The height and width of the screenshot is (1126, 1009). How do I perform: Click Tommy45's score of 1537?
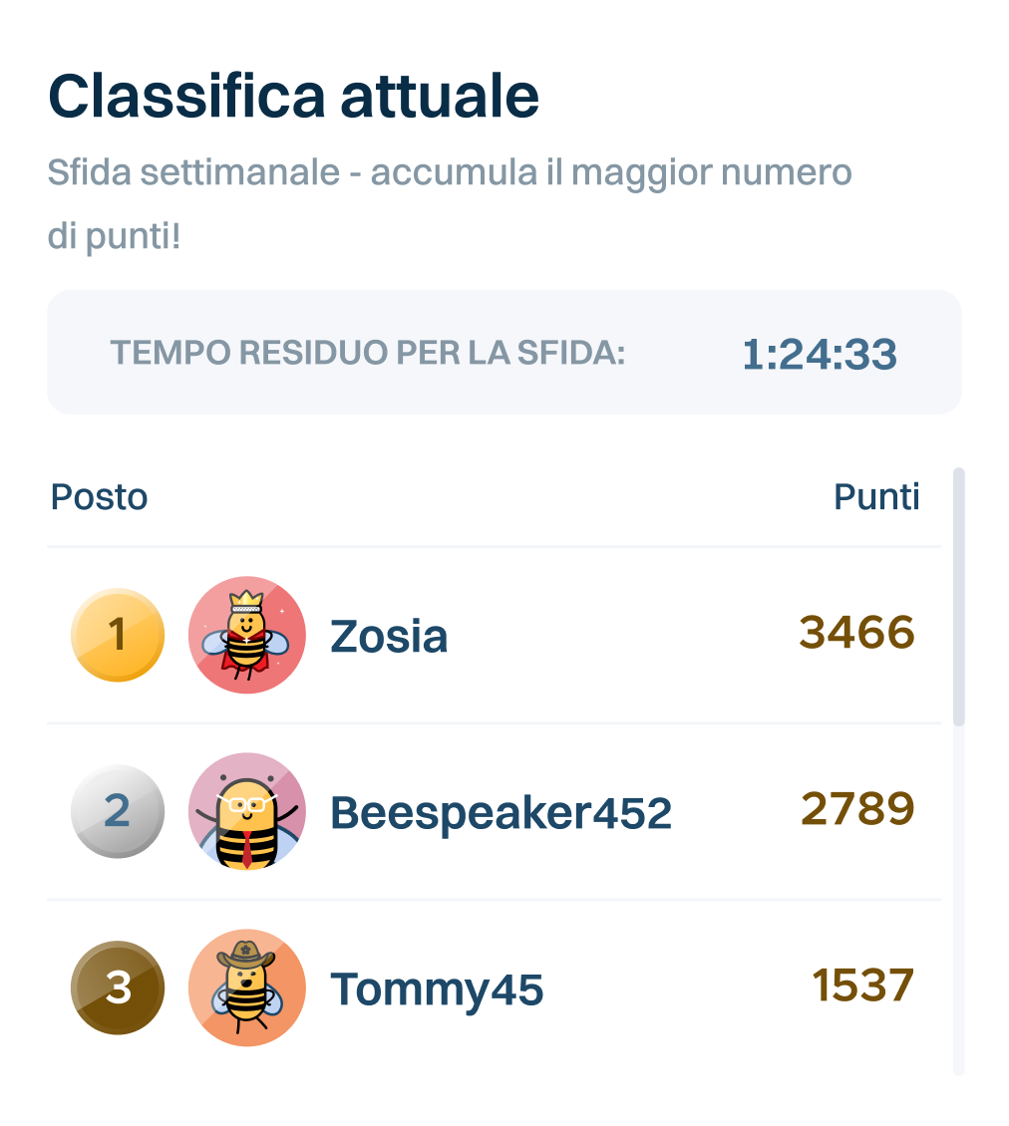[862, 986]
